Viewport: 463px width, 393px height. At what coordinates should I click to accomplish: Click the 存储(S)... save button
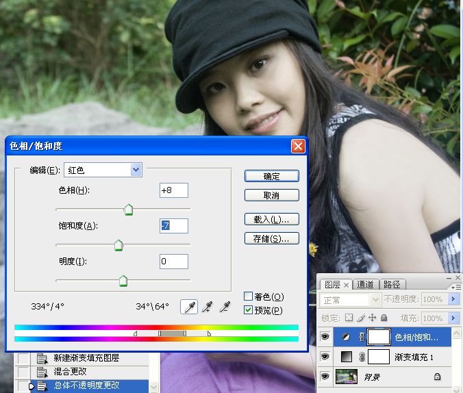(272, 238)
